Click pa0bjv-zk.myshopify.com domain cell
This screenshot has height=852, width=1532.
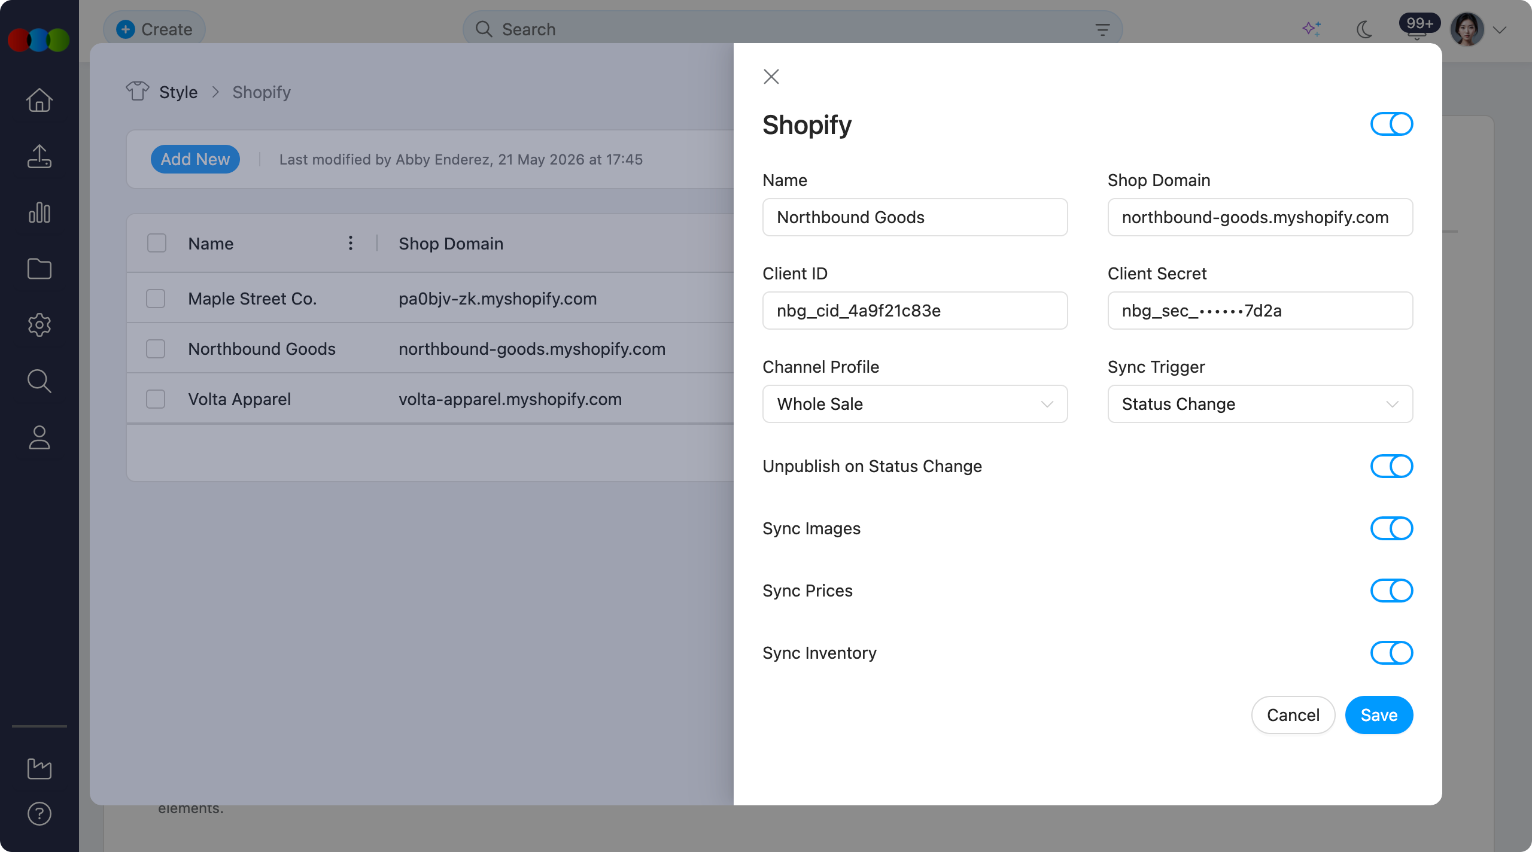[497, 299]
